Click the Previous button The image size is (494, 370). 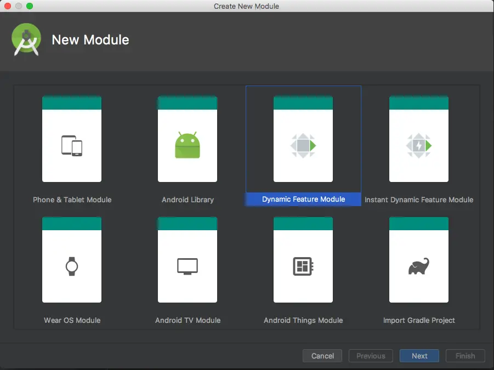coord(371,356)
